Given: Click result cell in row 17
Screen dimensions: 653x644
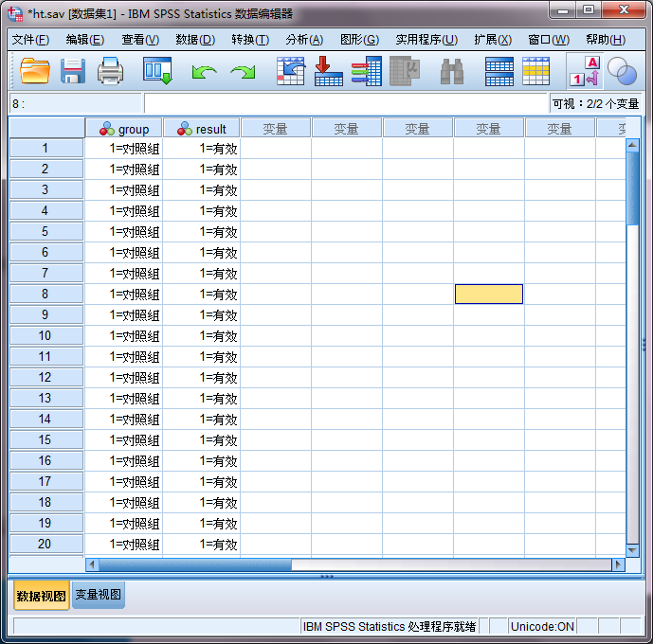Looking at the screenshot, I should point(202,482).
